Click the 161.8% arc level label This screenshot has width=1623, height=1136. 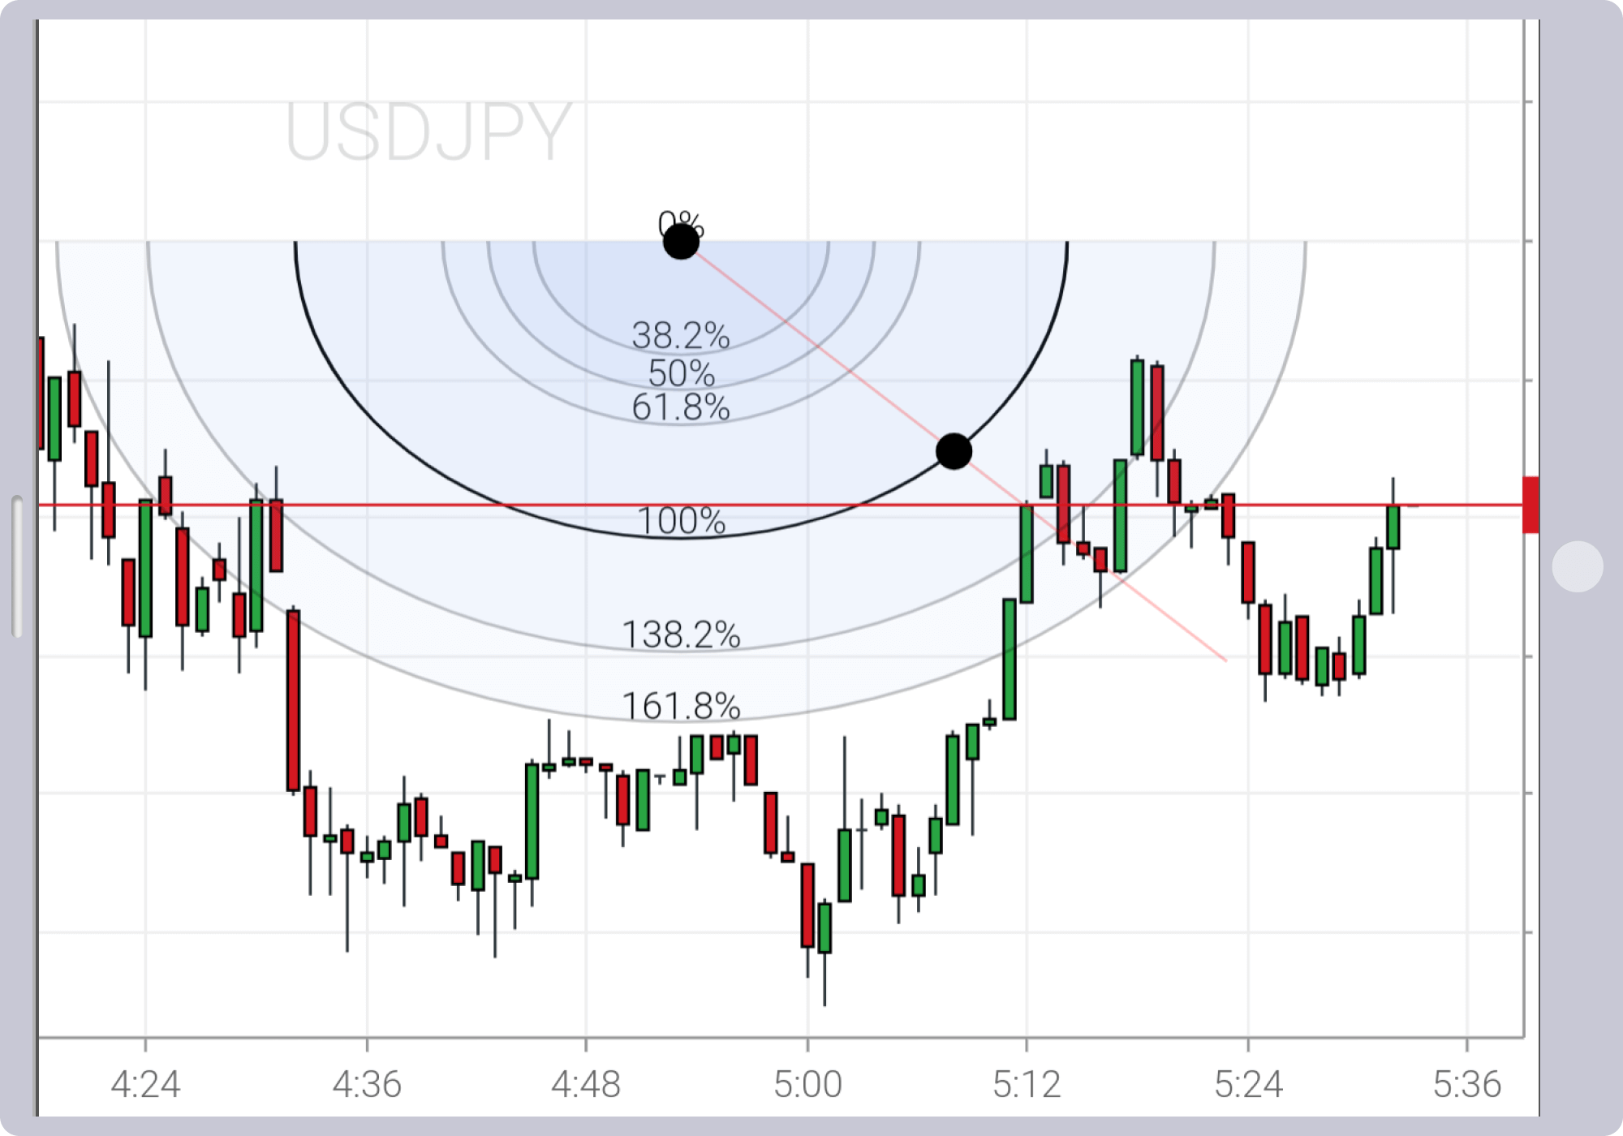(x=681, y=706)
